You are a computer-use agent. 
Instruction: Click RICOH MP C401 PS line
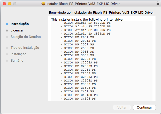pyautogui.click(x=77, y=92)
